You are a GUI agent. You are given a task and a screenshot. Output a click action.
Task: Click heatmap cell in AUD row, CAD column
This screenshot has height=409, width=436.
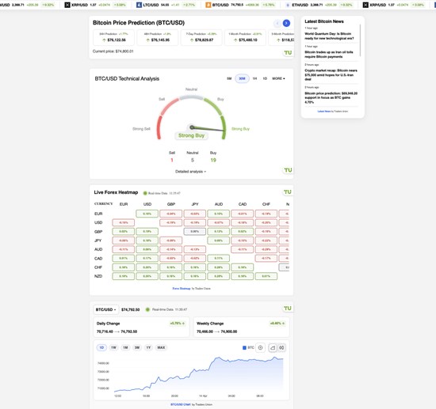click(243, 249)
